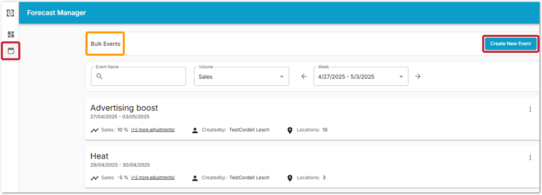Click the sales trend icon on Advertising boost
Viewport: 542px width, 195px height.
[x=94, y=130]
